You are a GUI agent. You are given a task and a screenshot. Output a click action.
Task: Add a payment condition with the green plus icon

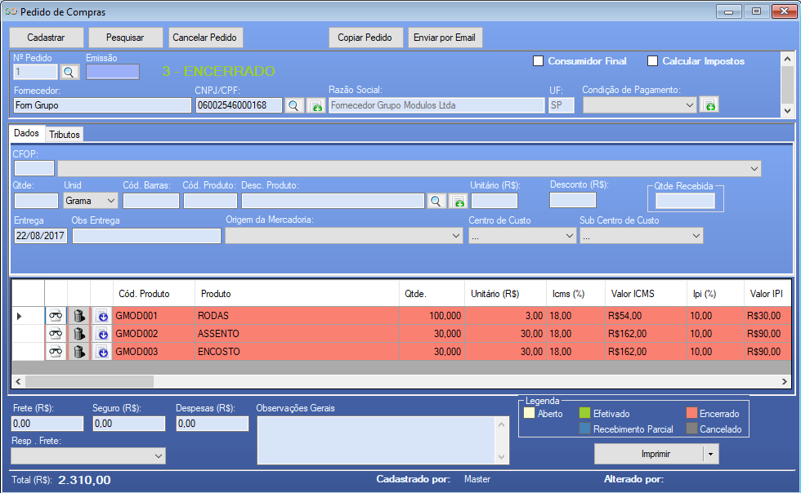tap(709, 105)
